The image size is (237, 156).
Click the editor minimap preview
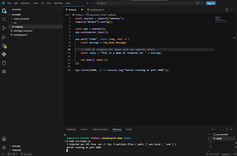click(221, 19)
